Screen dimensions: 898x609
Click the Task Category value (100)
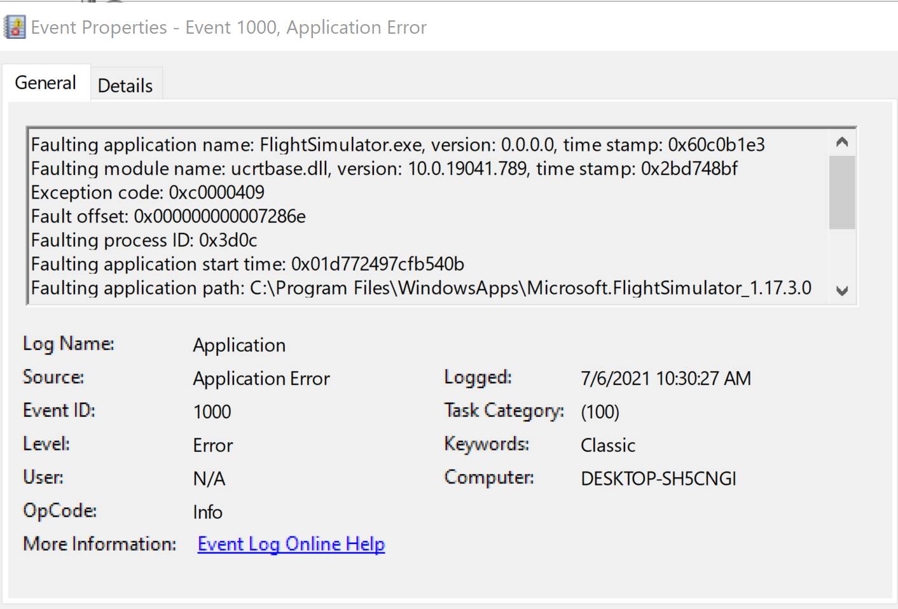[600, 412]
